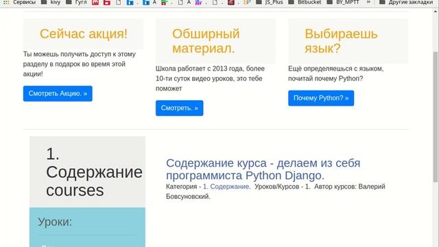Click the text about Школа работает с 2013 года
Screen dimensions: 439x247
click(x=210, y=78)
